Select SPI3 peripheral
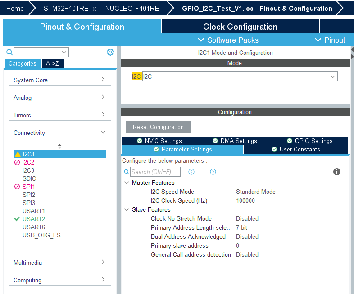This screenshot has width=354, height=294. pyautogui.click(x=29, y=203)
